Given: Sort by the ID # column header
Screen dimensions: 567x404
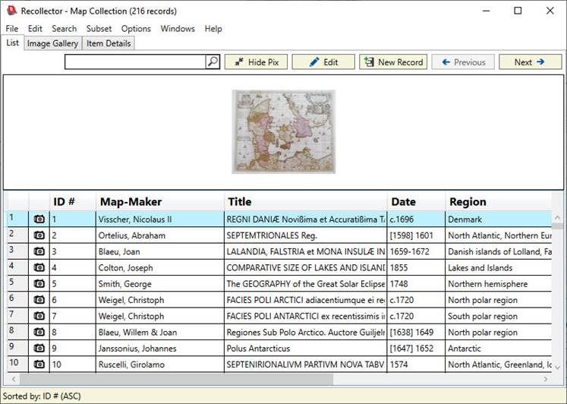Looking at the screenshot, I should tap(73, 201).
